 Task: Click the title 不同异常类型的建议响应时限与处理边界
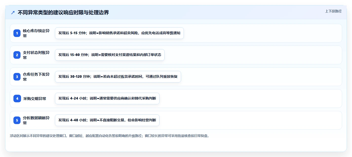(63, 13)
